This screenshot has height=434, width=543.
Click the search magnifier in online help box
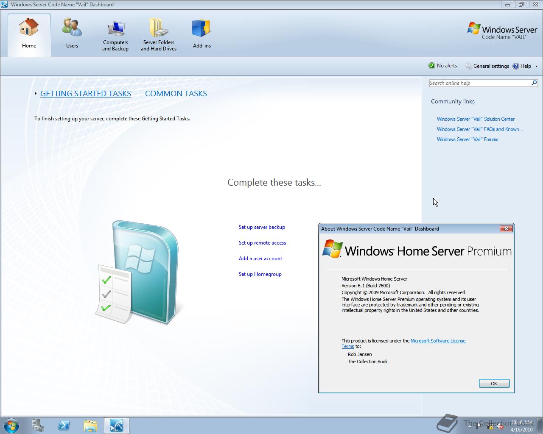click(x=534, y=83)
